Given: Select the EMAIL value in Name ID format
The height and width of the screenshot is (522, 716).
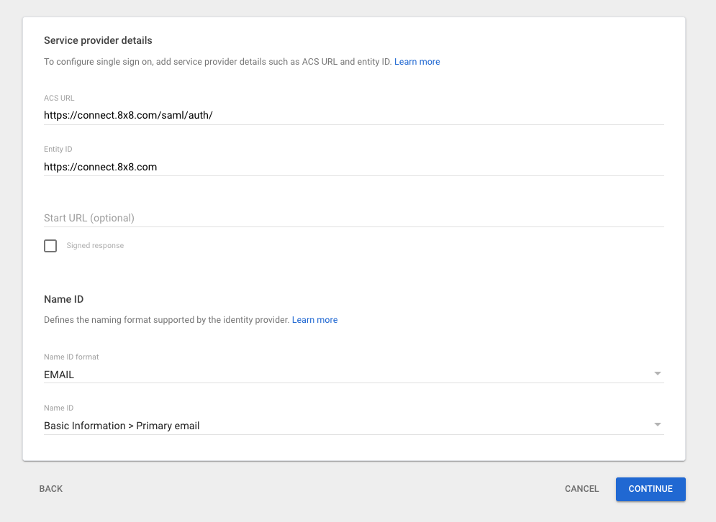Looking at the screenshot, I should pos(59,375).
